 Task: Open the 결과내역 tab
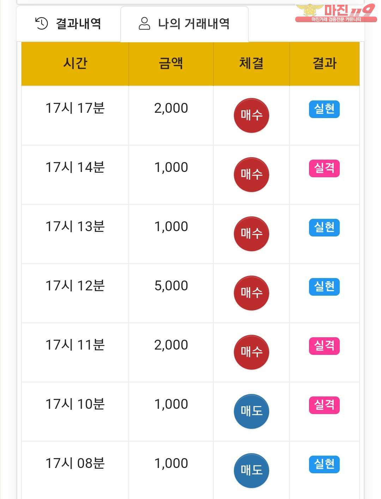(x=68, y=24)
